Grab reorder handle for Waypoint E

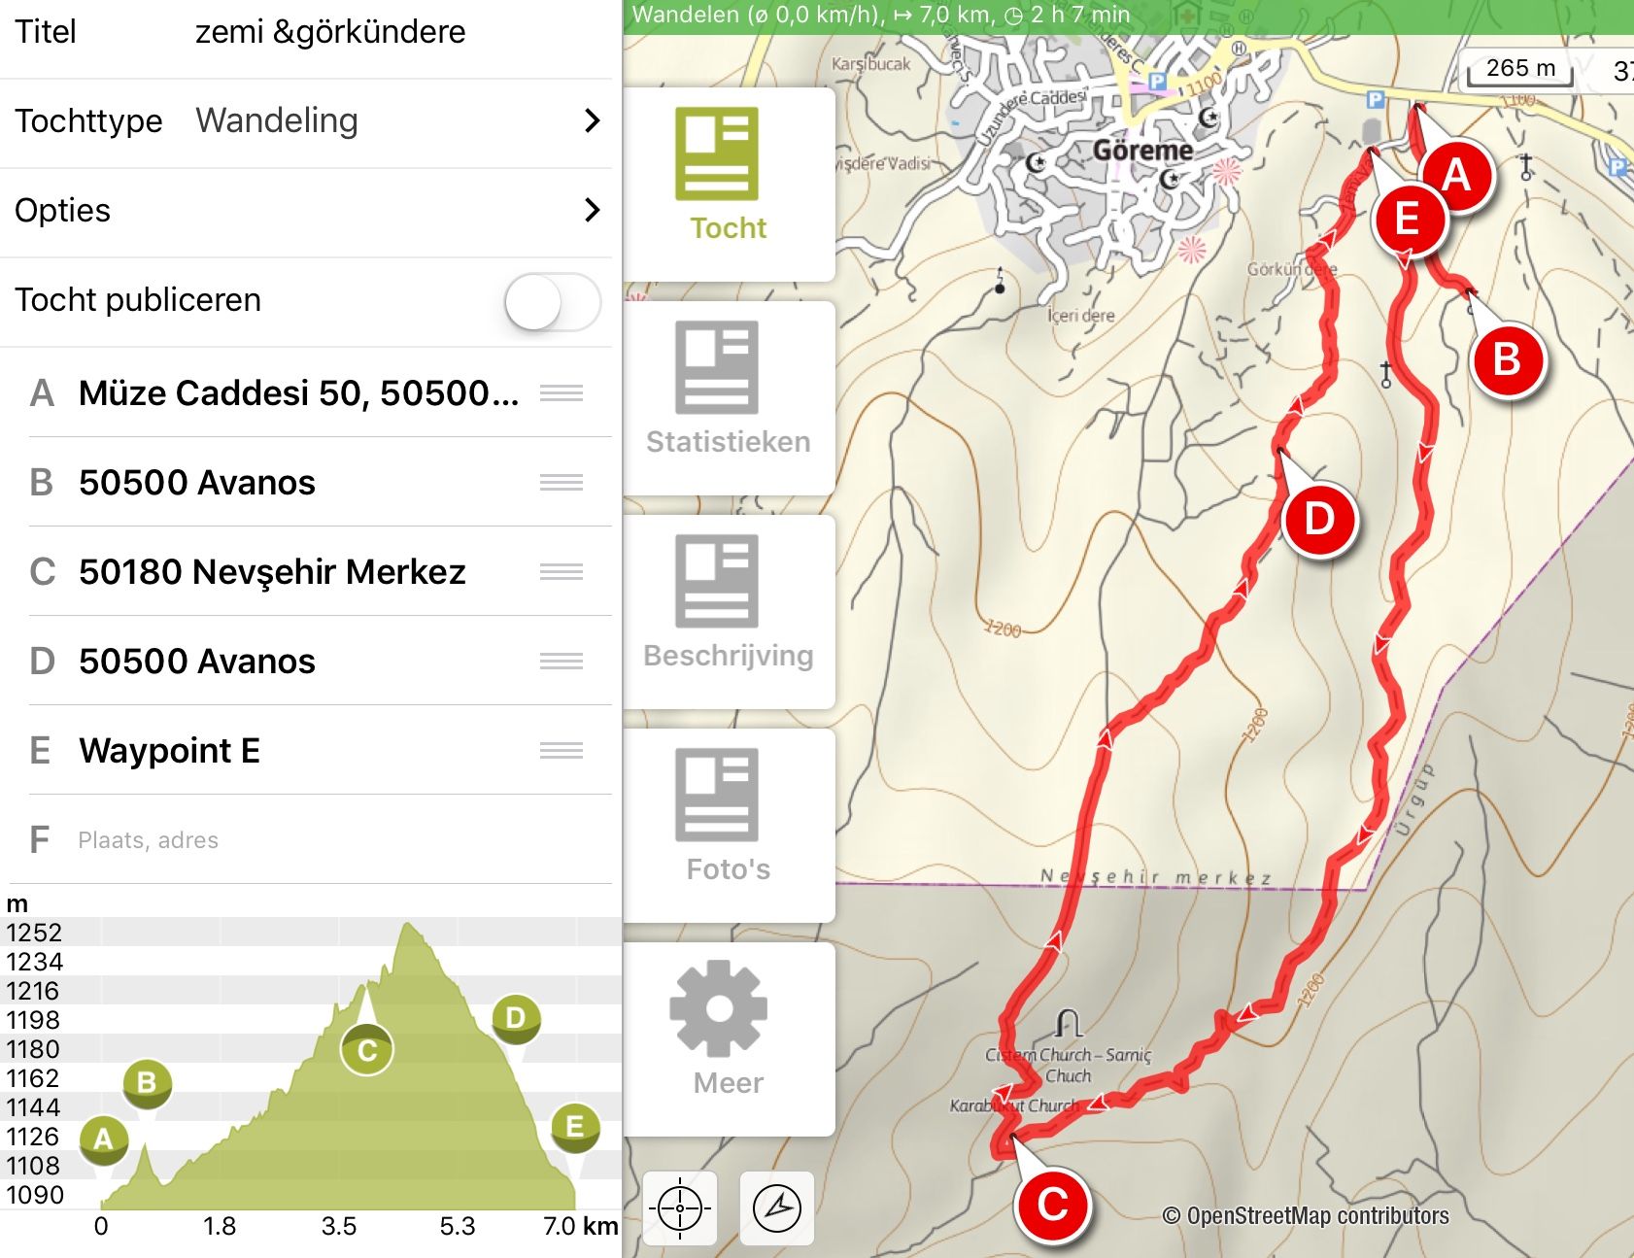562,750
